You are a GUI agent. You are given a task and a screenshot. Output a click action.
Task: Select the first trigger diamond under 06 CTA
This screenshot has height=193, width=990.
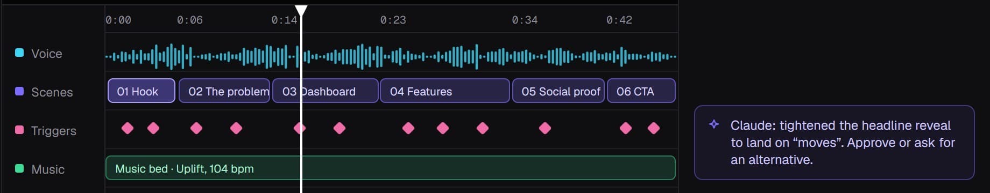click(x=626, y=128)
